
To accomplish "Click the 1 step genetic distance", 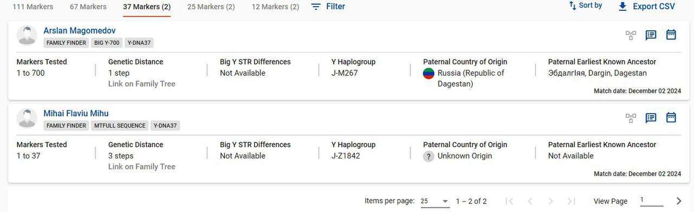I will pyautogui.click(x=119, y=73).
